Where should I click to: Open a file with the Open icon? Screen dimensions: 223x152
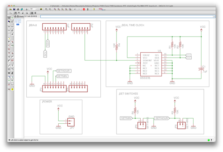click(10, 9)
